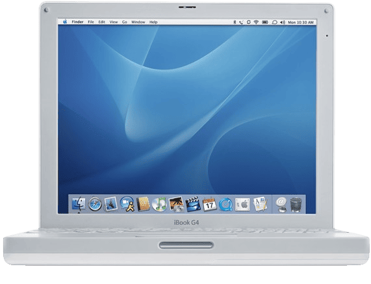The width and height of the screenshot is (371, 284).
Task: Open Finder from the Dock
Action: pyautogui.click(x=79, y=204)
